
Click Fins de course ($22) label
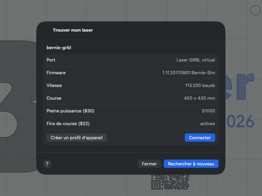[68, 124]
